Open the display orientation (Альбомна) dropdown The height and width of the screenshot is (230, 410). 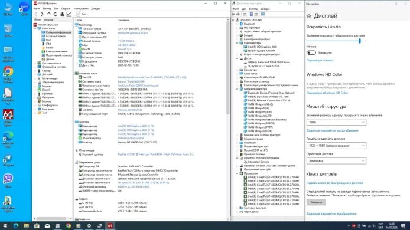(x=336, y=161)
